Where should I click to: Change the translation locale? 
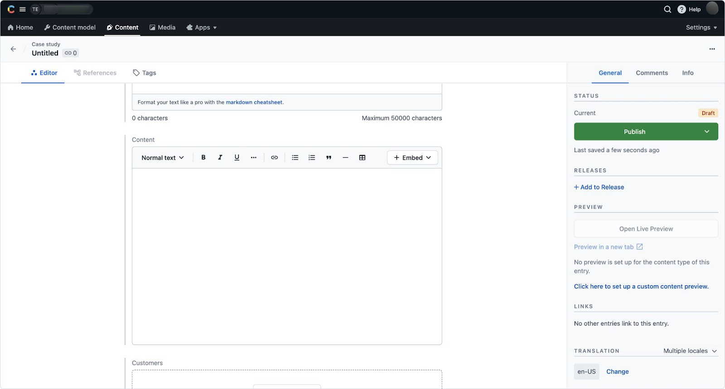point(618,371)
